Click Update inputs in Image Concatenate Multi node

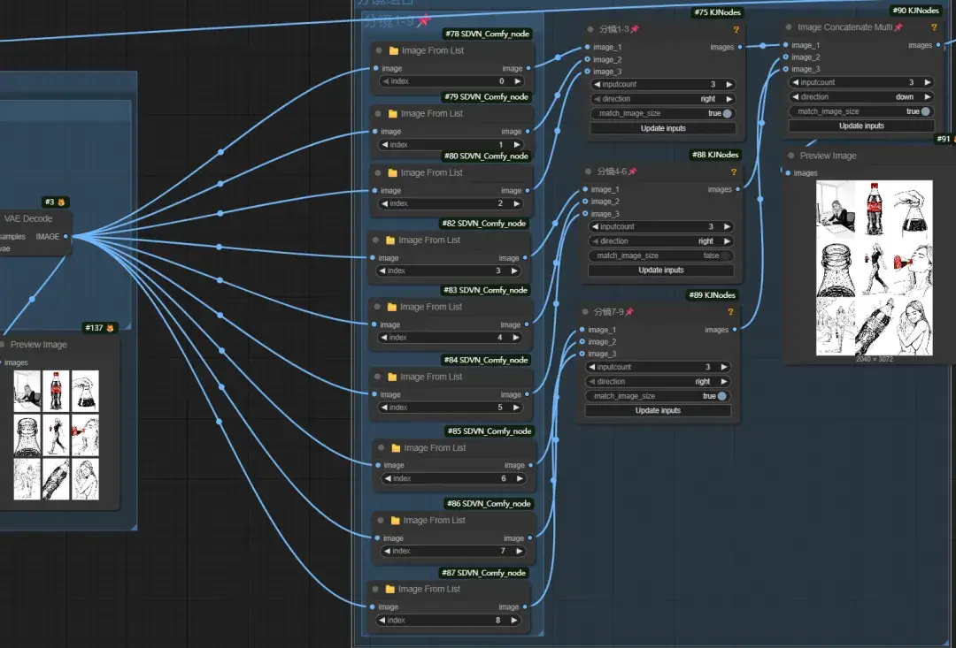tap(861, 126)
